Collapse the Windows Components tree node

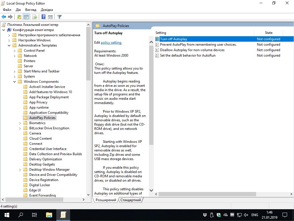(15, 82)
